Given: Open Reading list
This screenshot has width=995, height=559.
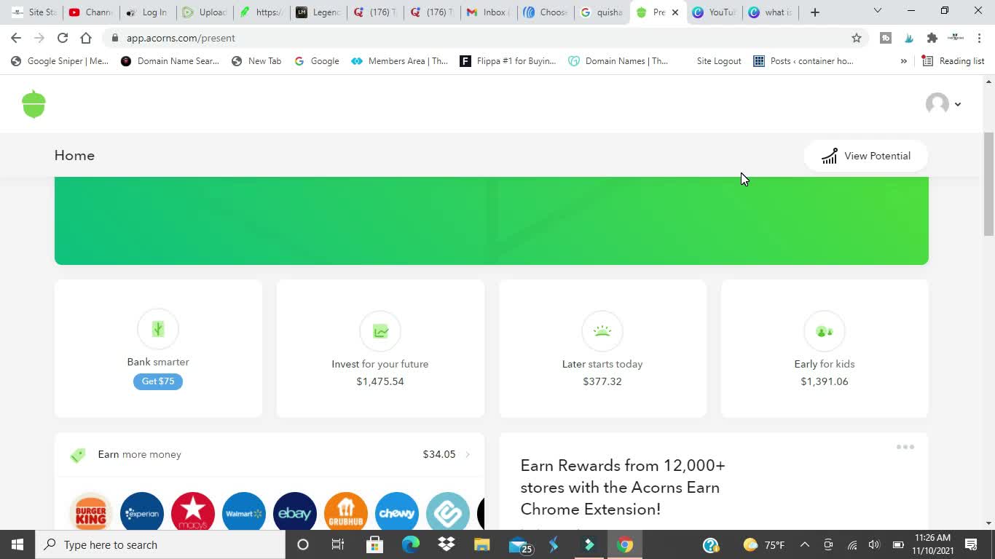Looking at the screenshot, I should click(x=953, y=61).
